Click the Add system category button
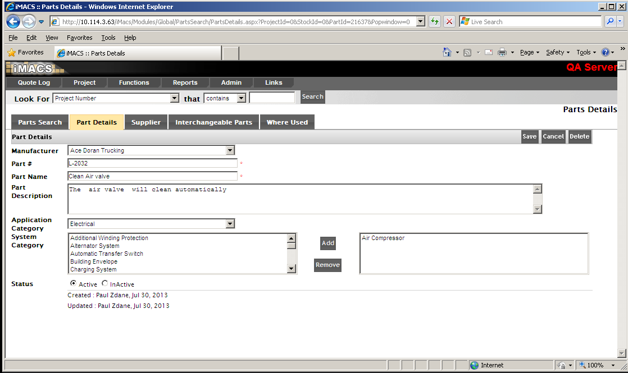 pos(328,243)
